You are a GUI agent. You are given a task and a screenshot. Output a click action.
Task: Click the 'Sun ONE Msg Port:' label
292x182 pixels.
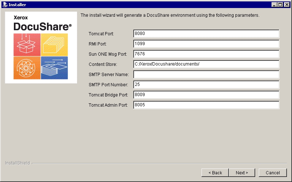point(108,54)
